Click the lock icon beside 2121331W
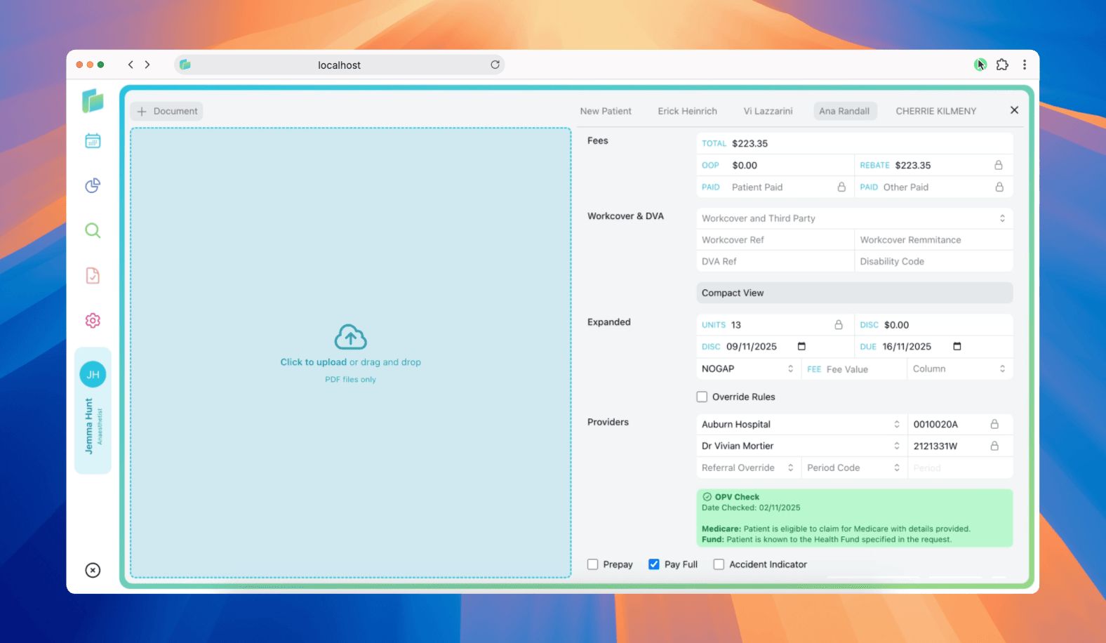Viewport: 1106px width, 643px height. pos(994,446)
